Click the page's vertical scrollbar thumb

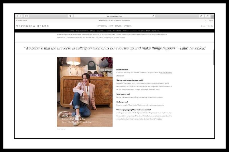(214, 57)
